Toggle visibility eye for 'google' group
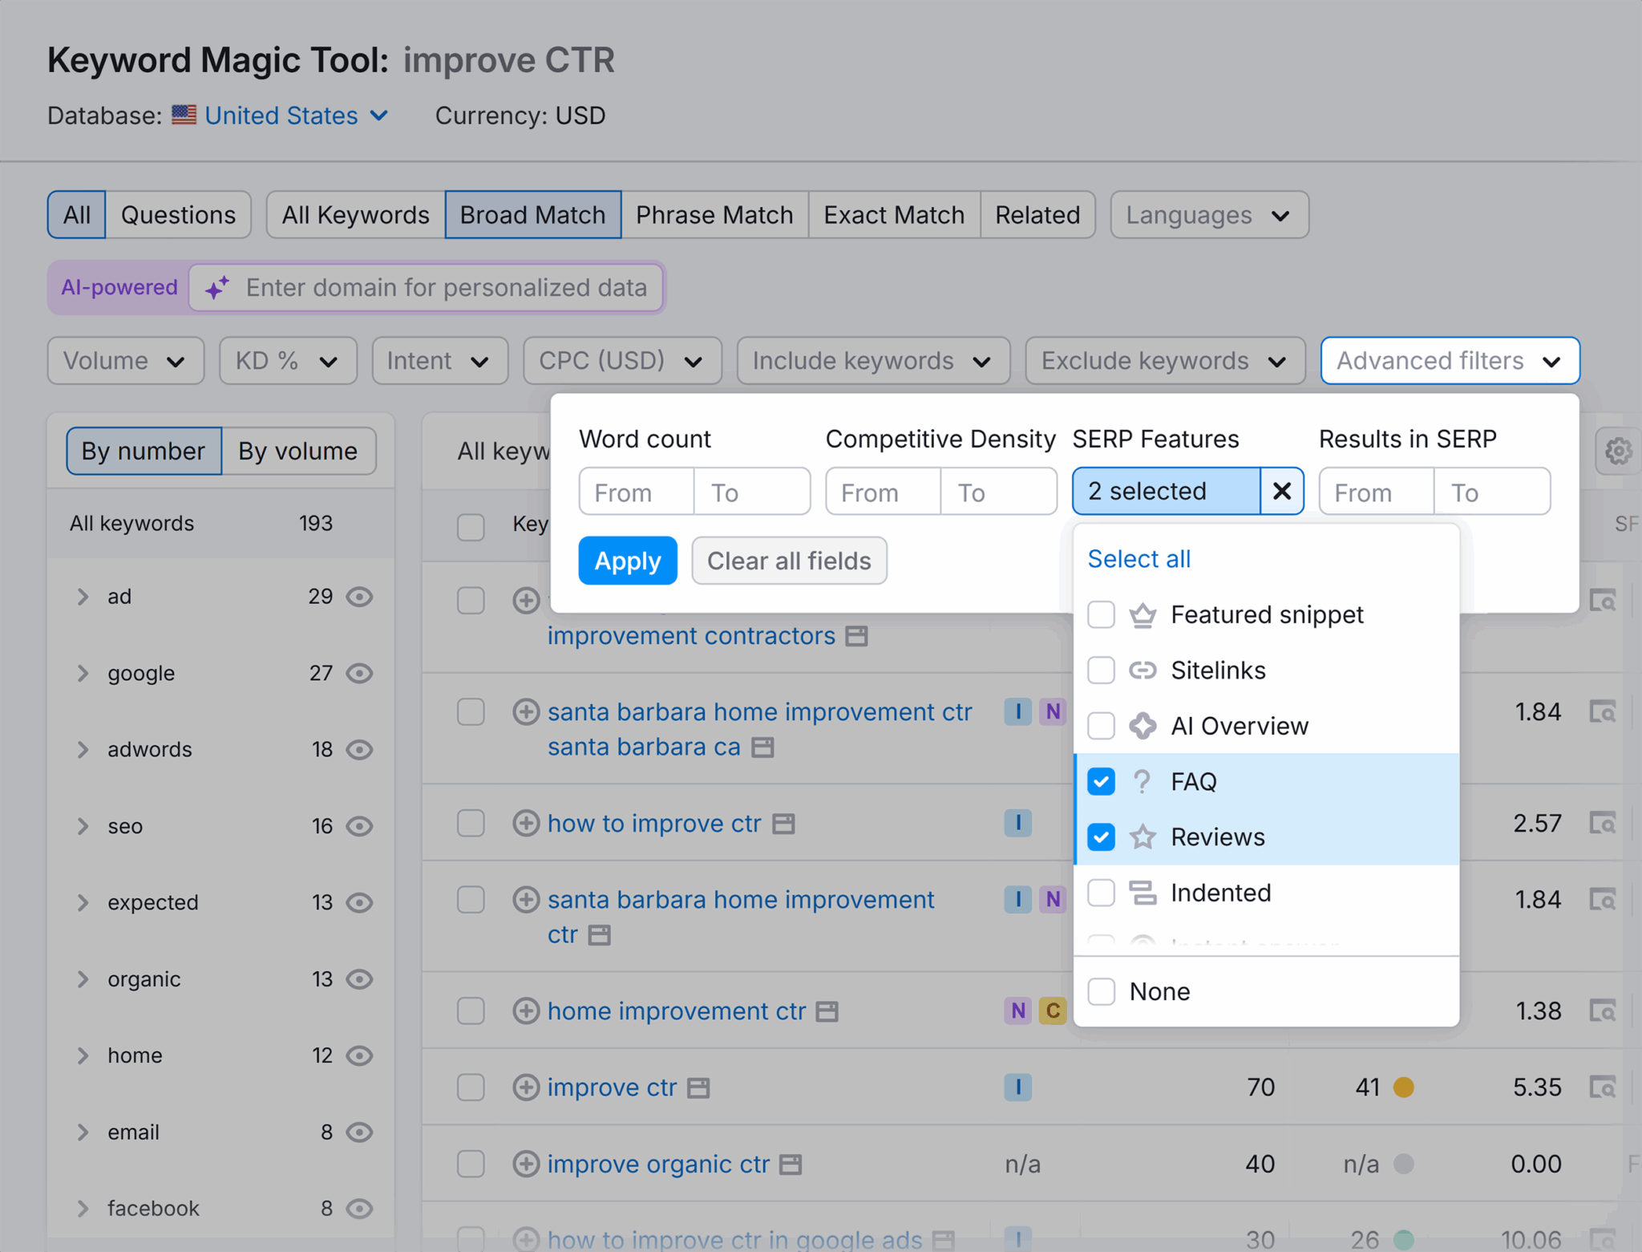Image resolution: width=1642 pixels, height=1252 pixels. pyautogui.click(x=359, y=673)
